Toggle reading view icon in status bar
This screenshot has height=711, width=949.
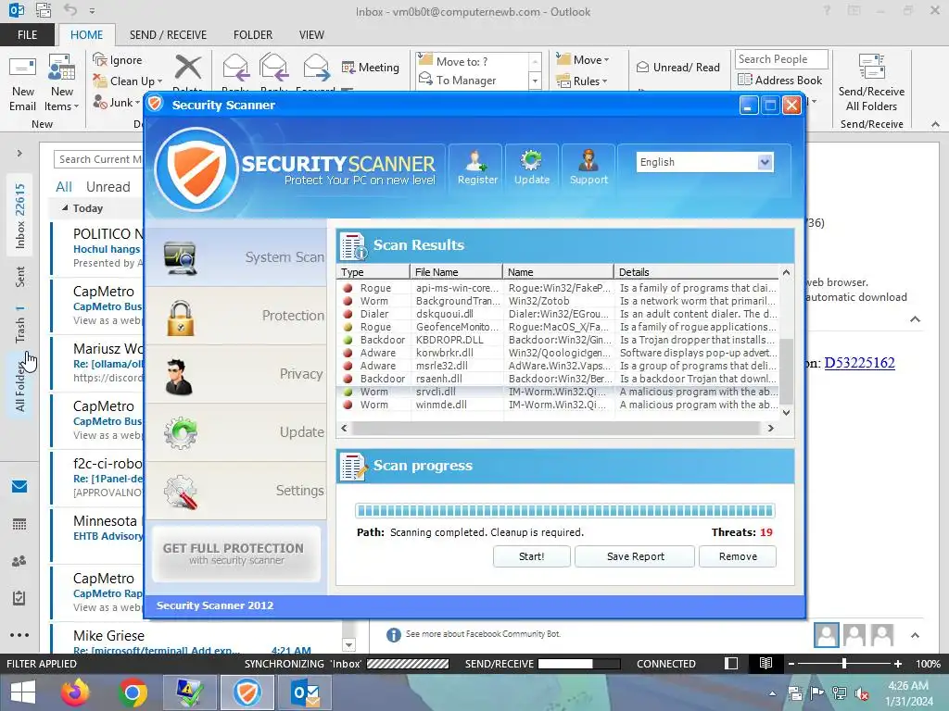click(766, 663)
